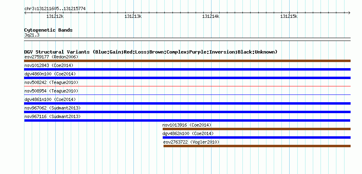Screen dimensions: 362x174
Task: Click blue bar of dgv4861n100
Action: (x=187, y=103)
